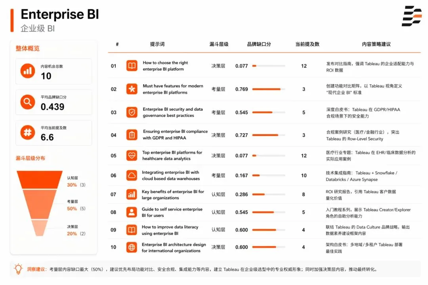Screen dimensions: 428x285
Task: Click the shield icon for security and governance row
Action: click(x=132, y=112)
